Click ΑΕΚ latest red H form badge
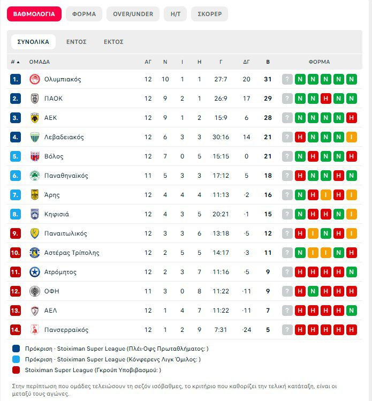This screenshot has width=372, height=401. [x=352, y=118]
